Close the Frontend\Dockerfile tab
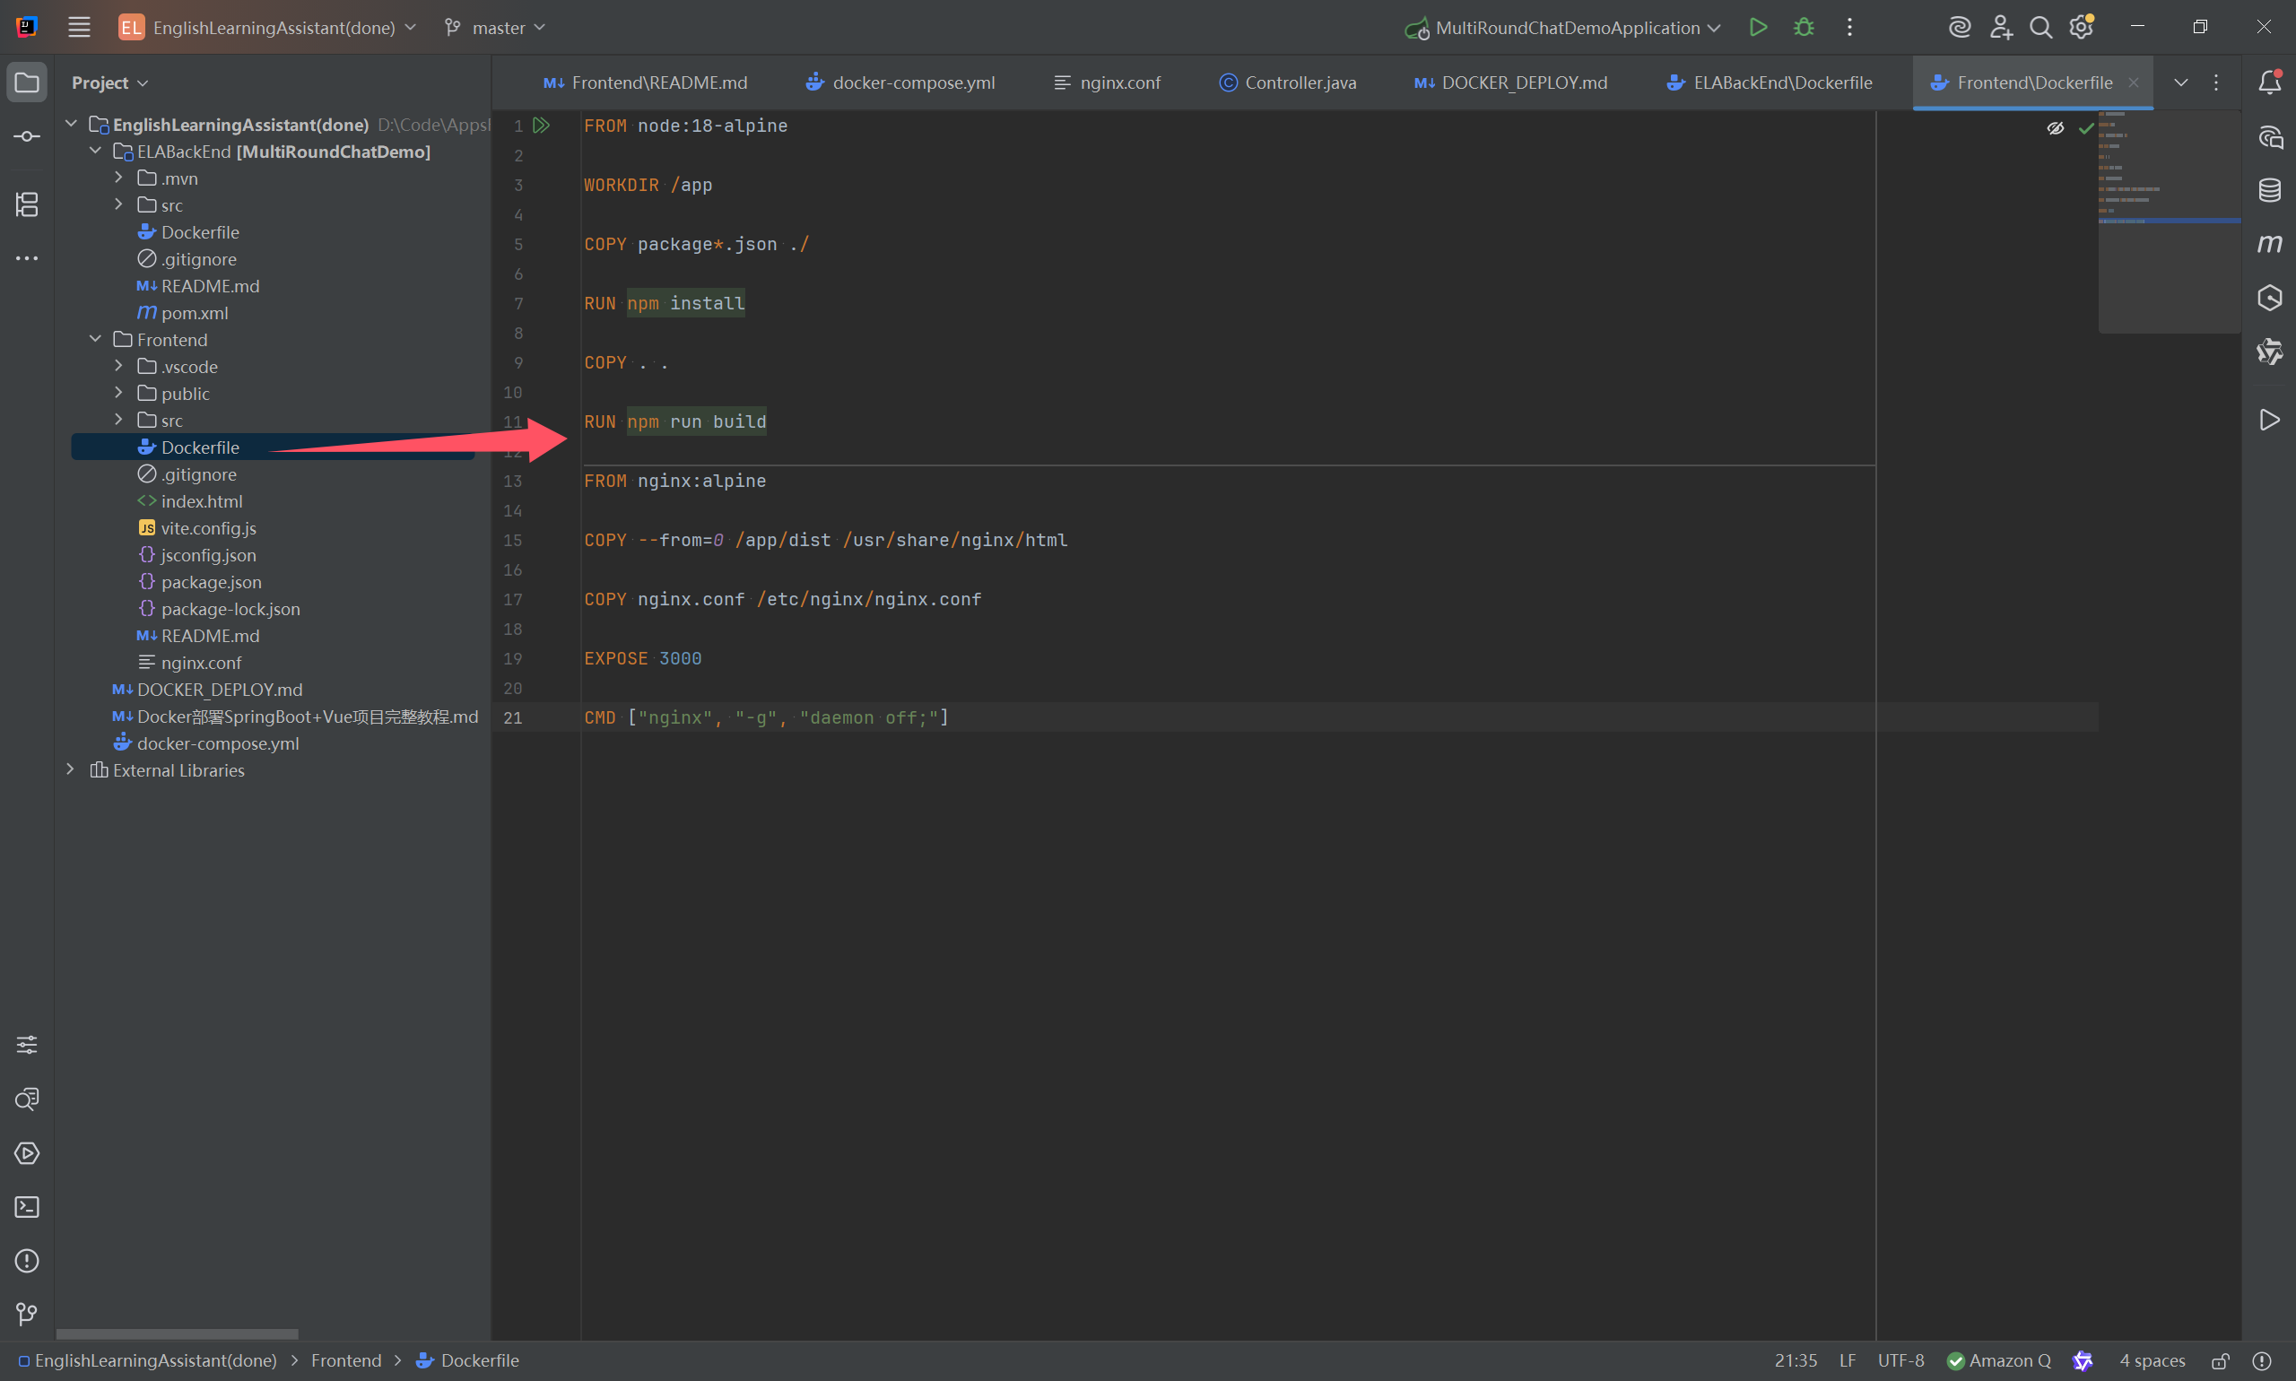This screenshot has width=2296, height=1381. 2133,83
